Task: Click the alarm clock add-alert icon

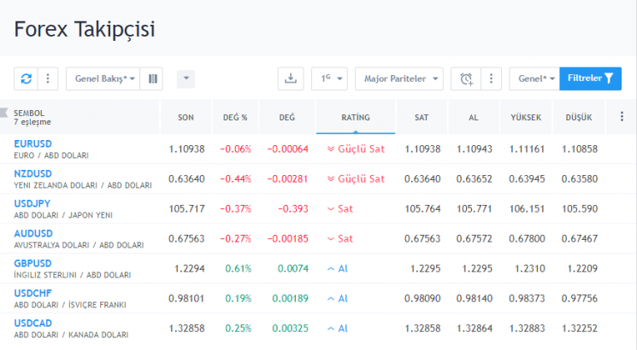Action: point(466,79)
